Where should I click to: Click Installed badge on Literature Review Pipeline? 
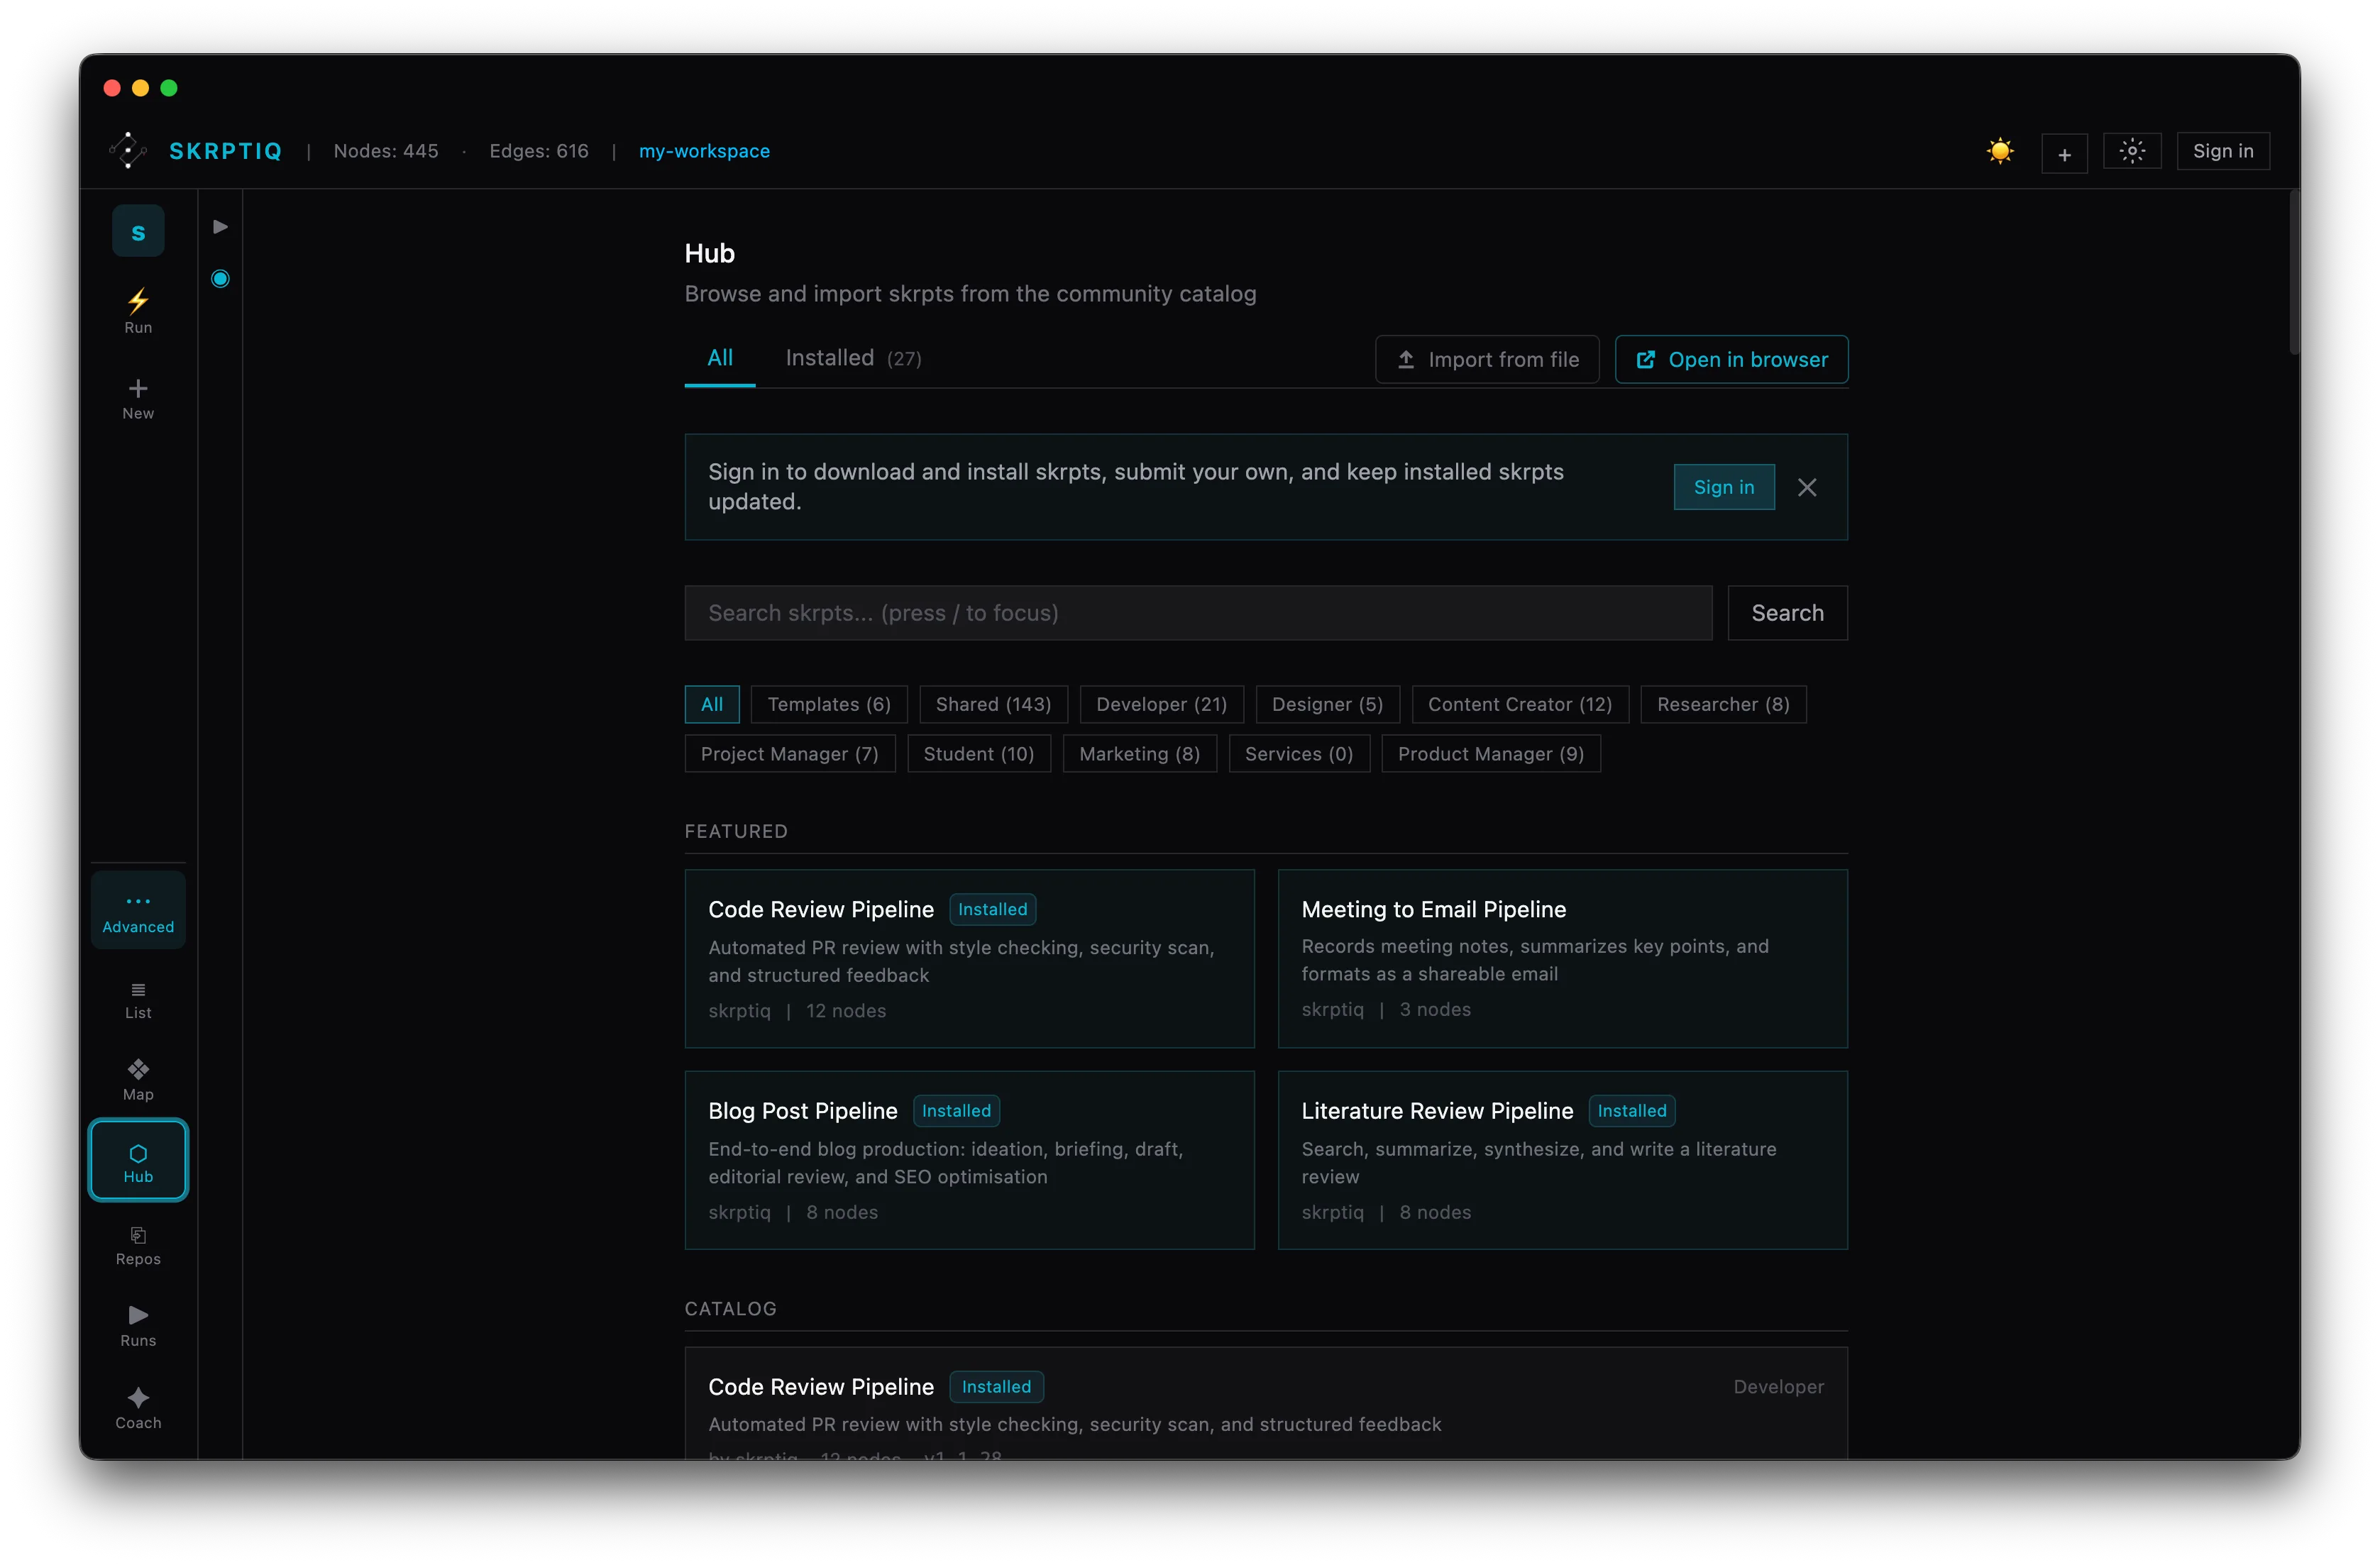coord(1631,1111)
